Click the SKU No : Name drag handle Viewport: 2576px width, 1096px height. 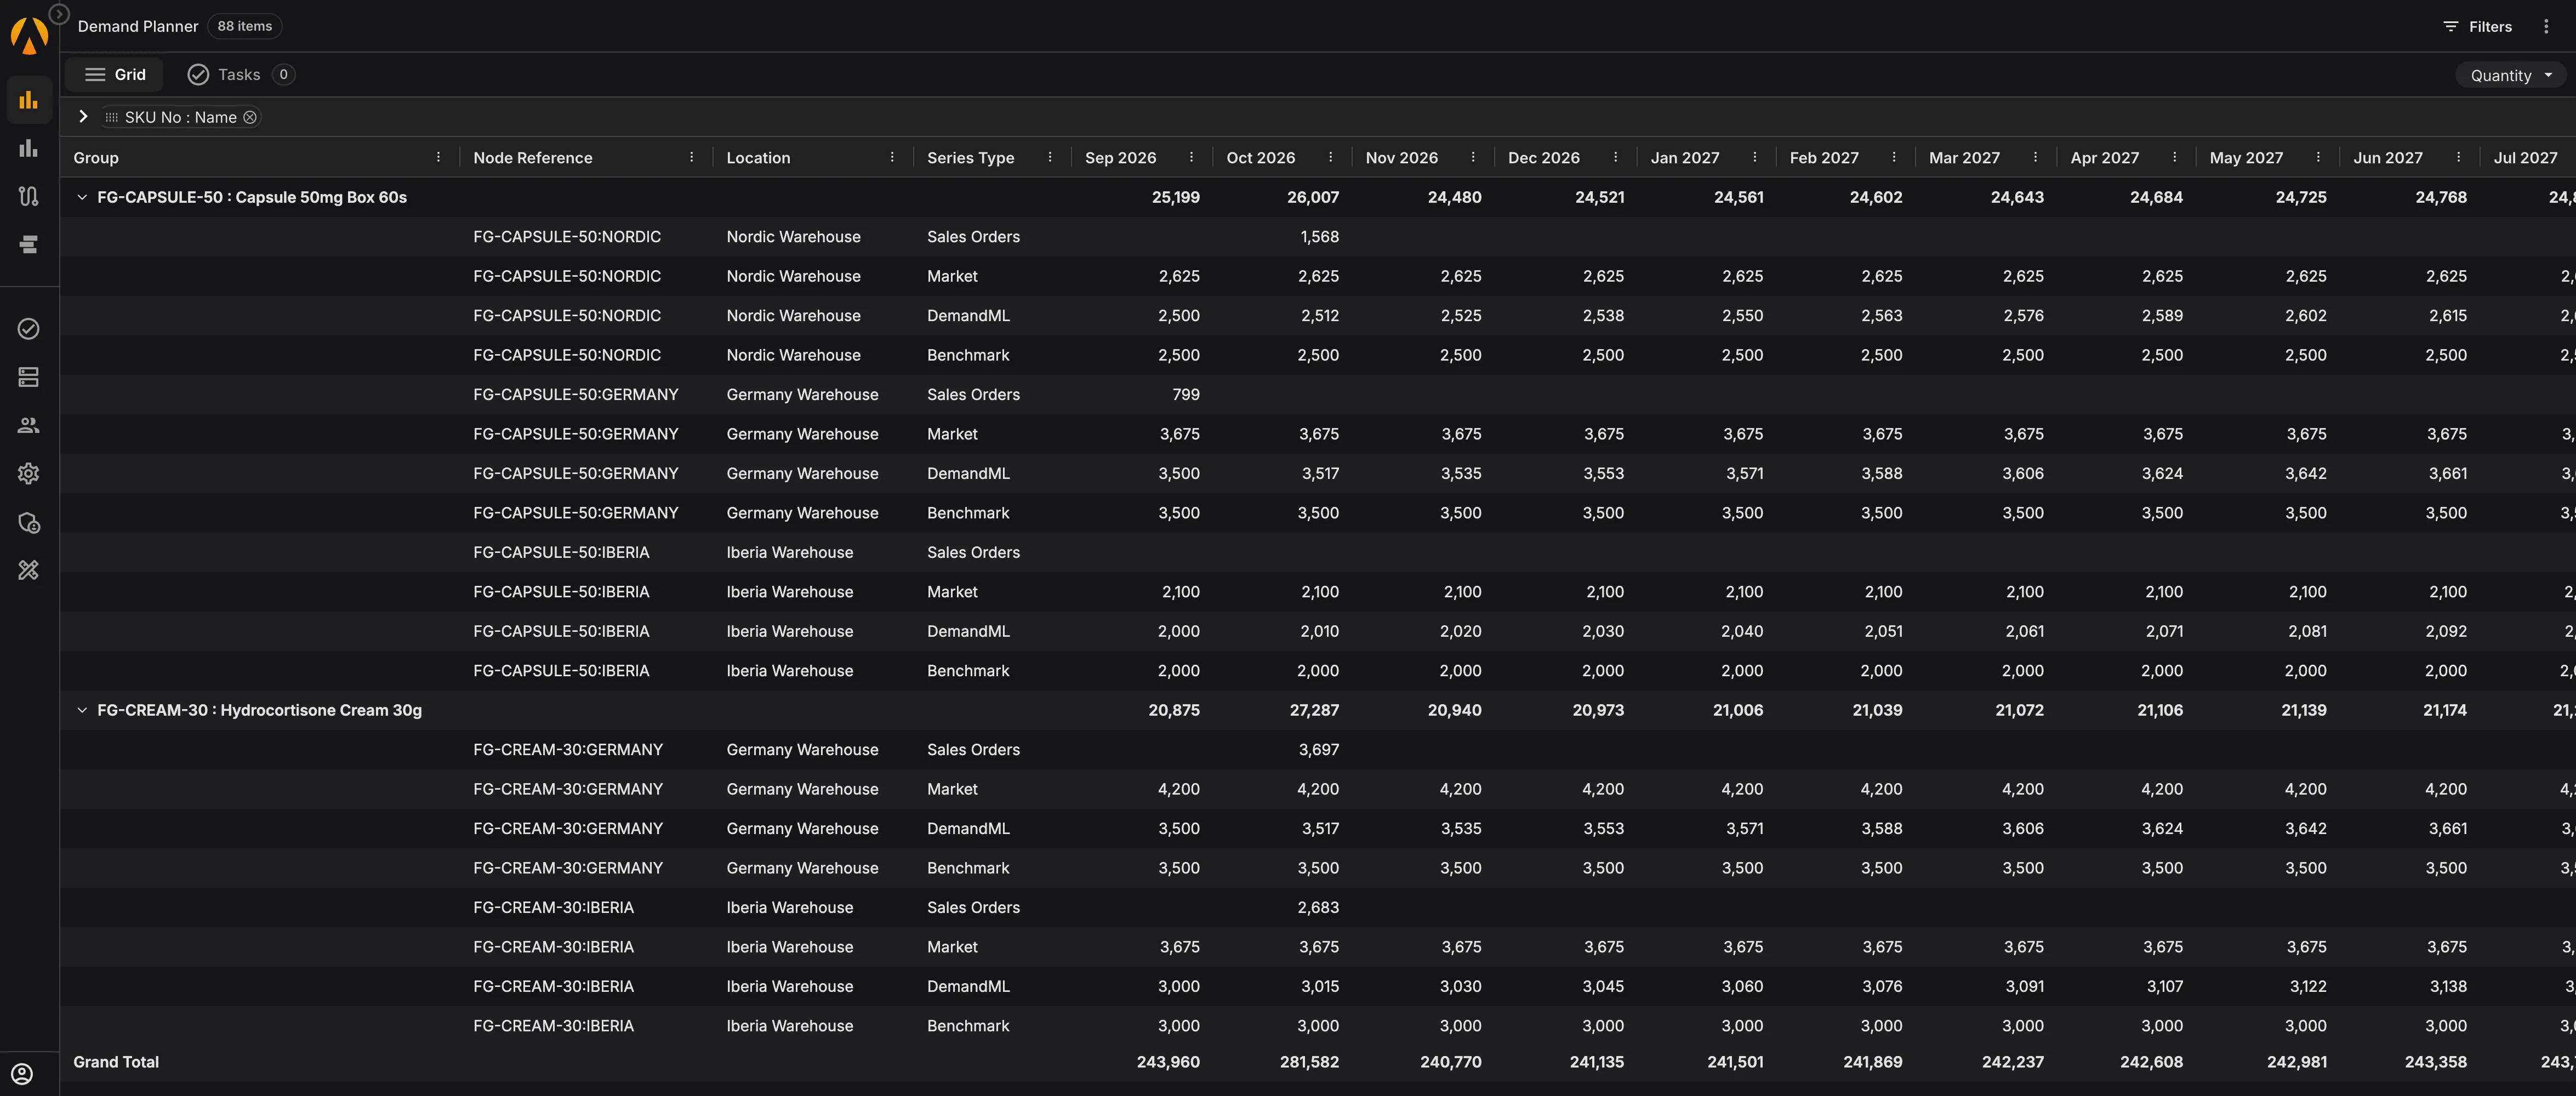pos(112,118)
